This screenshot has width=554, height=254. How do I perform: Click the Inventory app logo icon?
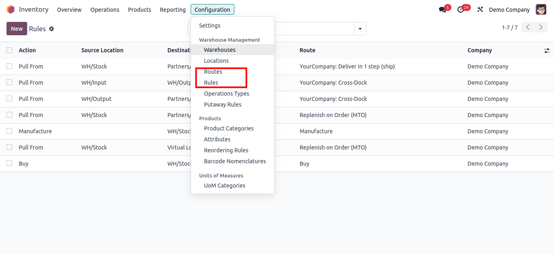11,9
